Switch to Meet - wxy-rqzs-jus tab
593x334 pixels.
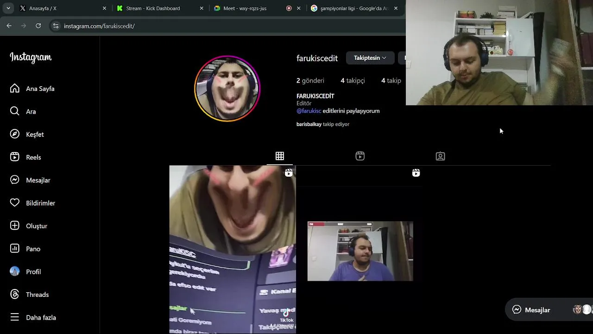(257, 8)
